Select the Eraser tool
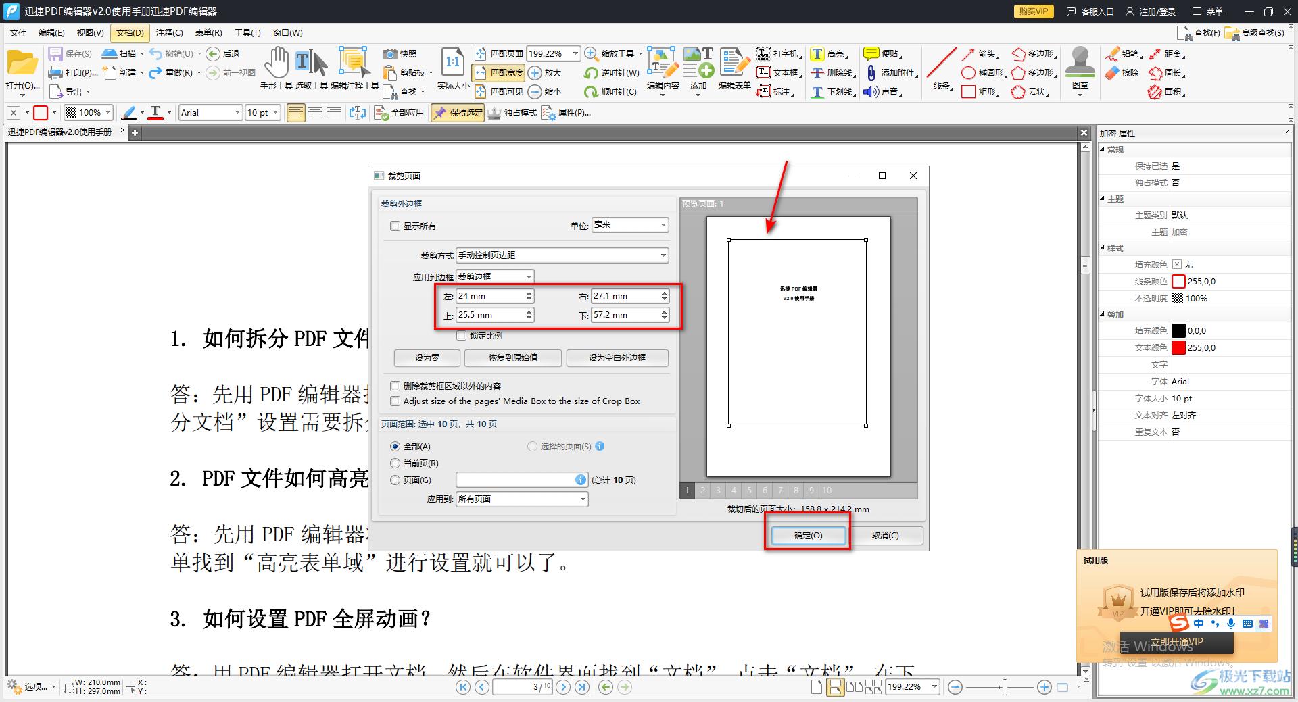Screen dimensions: 1298x702 [x=1123, y=73]
